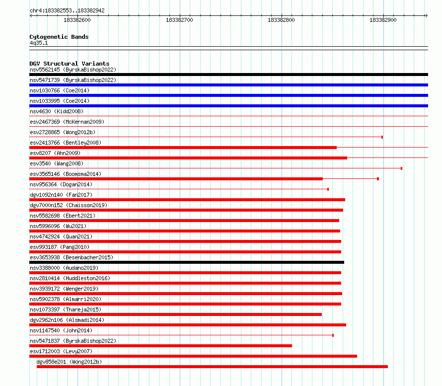Select esv3653938 (Besenbacher2015) label
Viewport: 442px width, 386px height.
click(x=72, y=257)
